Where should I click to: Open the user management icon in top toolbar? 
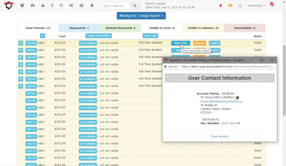pyautogui.click(x=22, y=5)
